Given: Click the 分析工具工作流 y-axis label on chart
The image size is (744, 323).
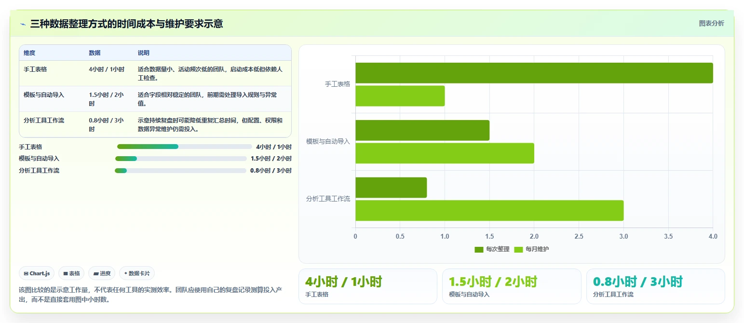Looking at the screenshot, I should point(328,199).
